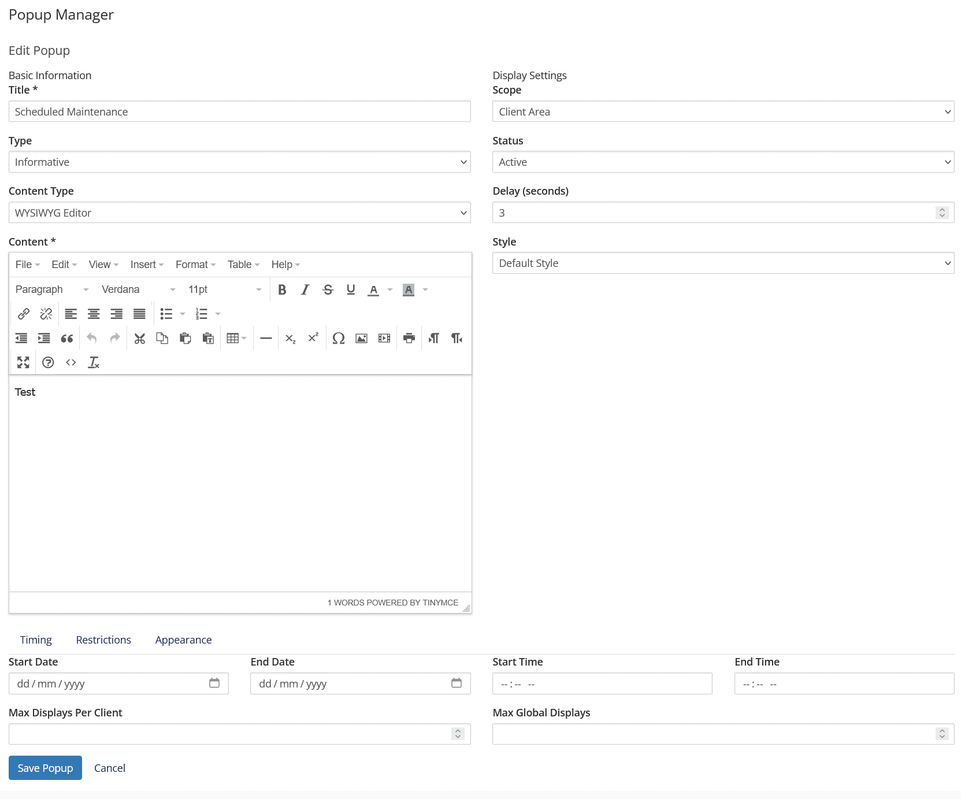
Task: Toggle Strikethrough formatting
Action: pos(328,289)
